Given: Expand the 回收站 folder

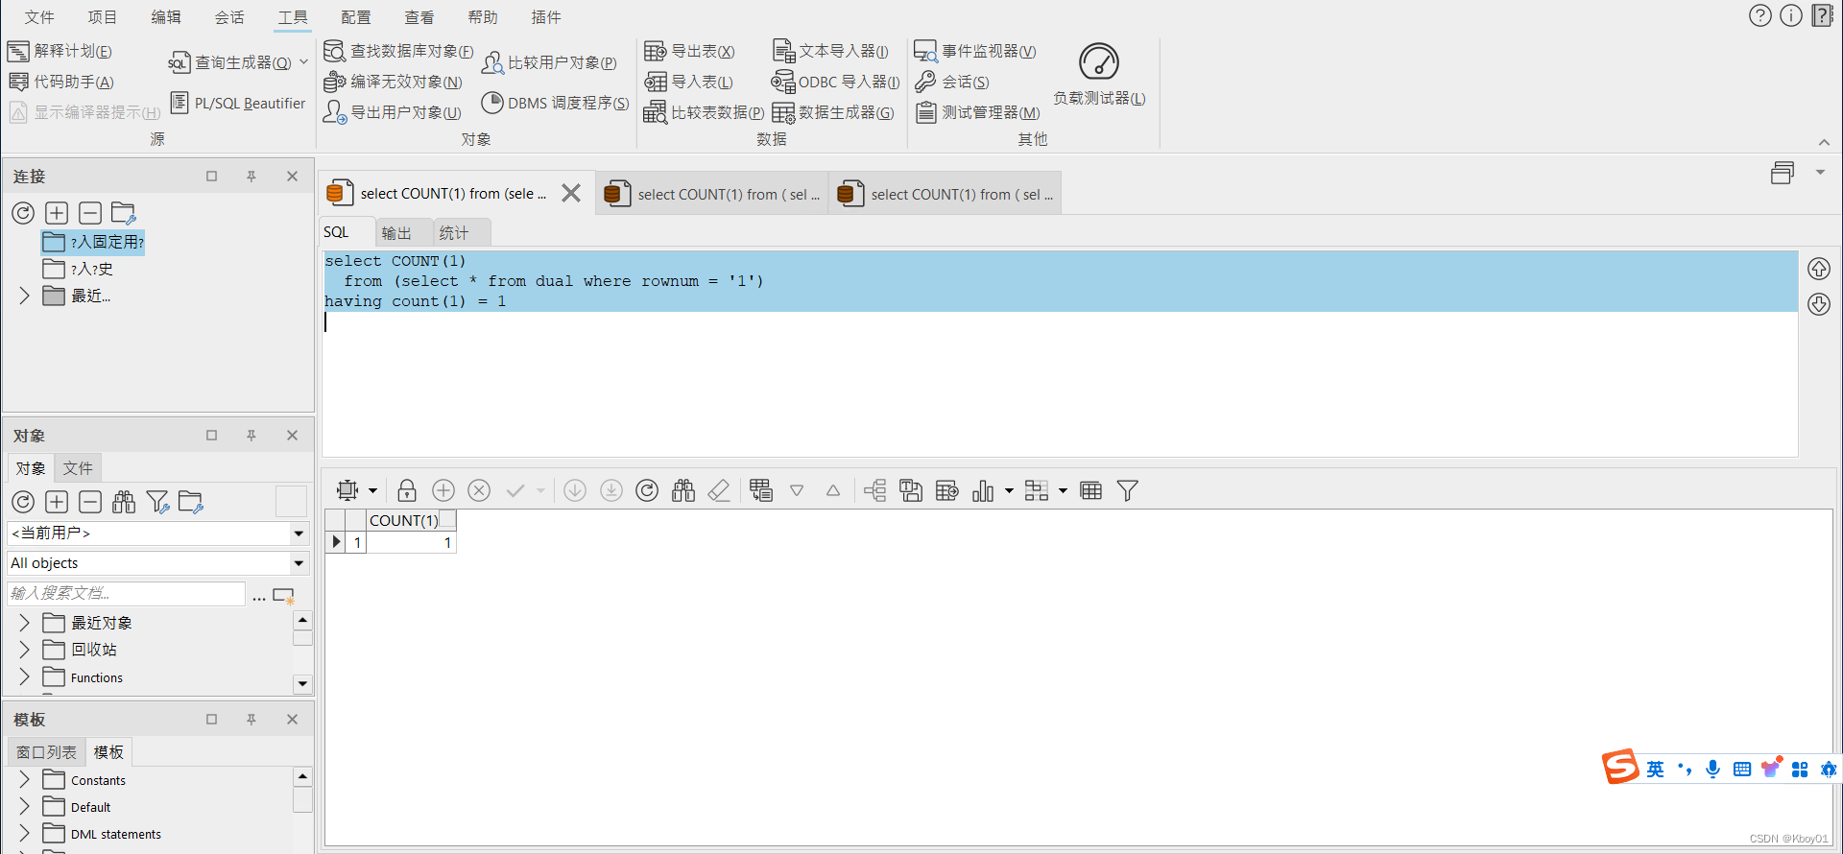Looking at the screenshot, I should click(x=24, y=650).
